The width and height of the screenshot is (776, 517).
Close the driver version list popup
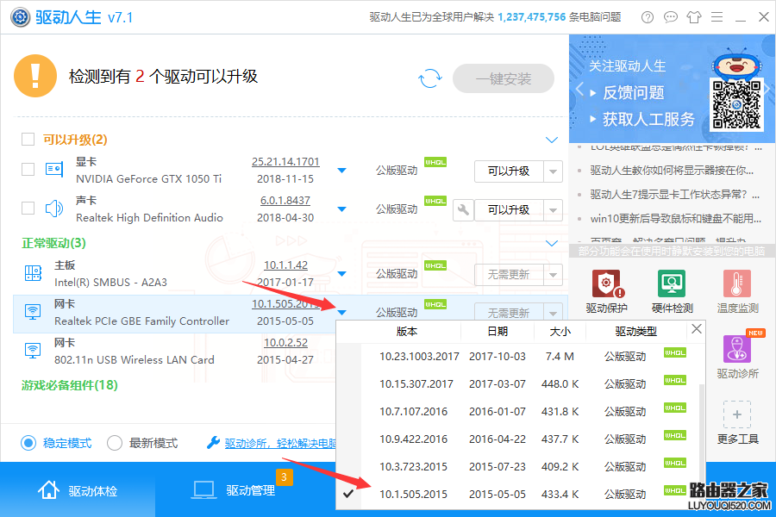(697, 329)
